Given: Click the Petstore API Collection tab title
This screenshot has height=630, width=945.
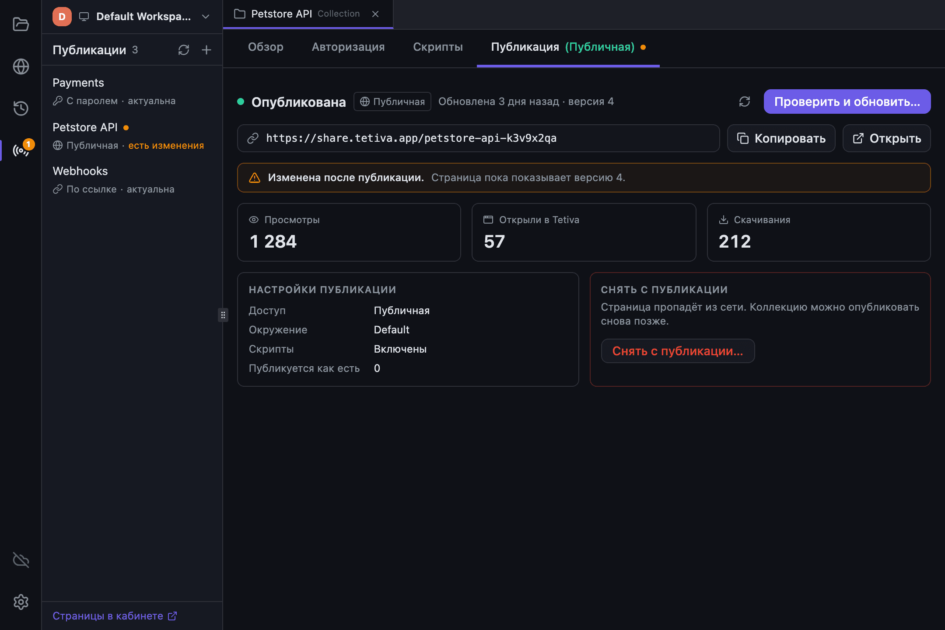Looking at the screenshot, I should click(x=305, y=14).
